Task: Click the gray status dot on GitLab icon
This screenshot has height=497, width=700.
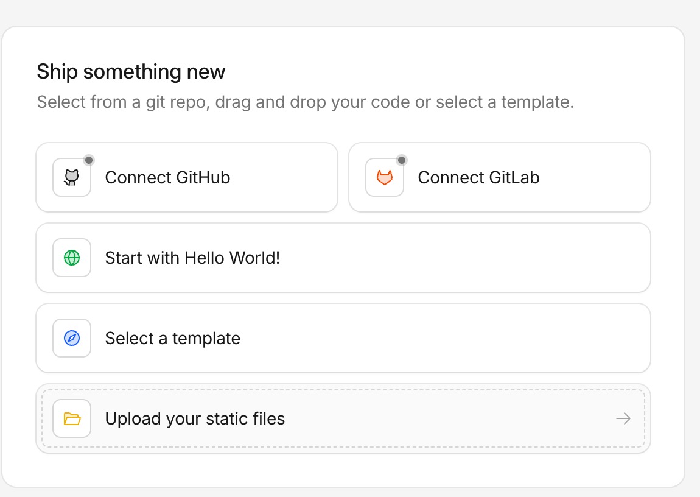Action: point(401,160)
